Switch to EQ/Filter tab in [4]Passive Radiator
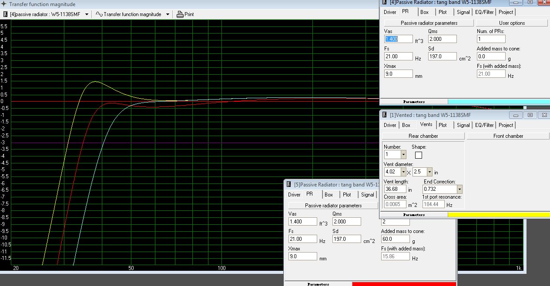The image size is (550, 286). click(x=484, y=12)
